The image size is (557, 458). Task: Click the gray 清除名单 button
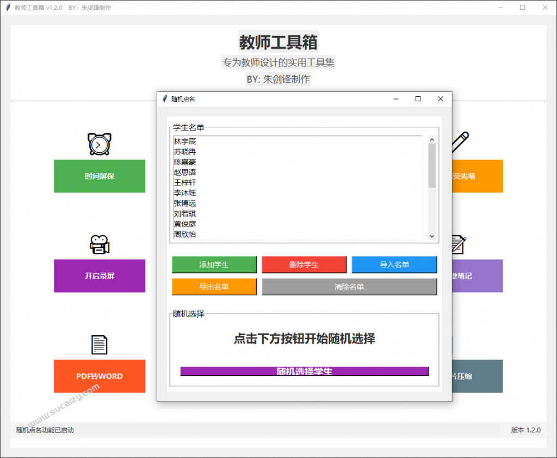pos(349,287)
